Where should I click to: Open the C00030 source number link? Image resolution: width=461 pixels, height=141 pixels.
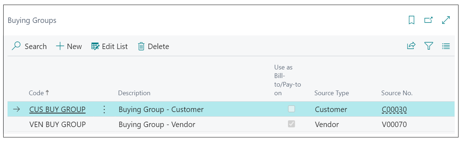click(394, 110)
